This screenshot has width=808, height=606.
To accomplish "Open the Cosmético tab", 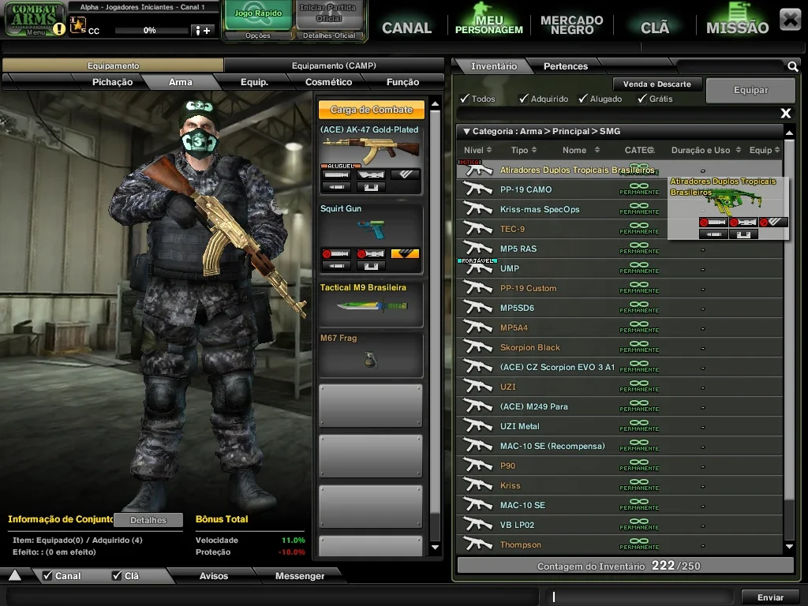I will click(328, 82).
